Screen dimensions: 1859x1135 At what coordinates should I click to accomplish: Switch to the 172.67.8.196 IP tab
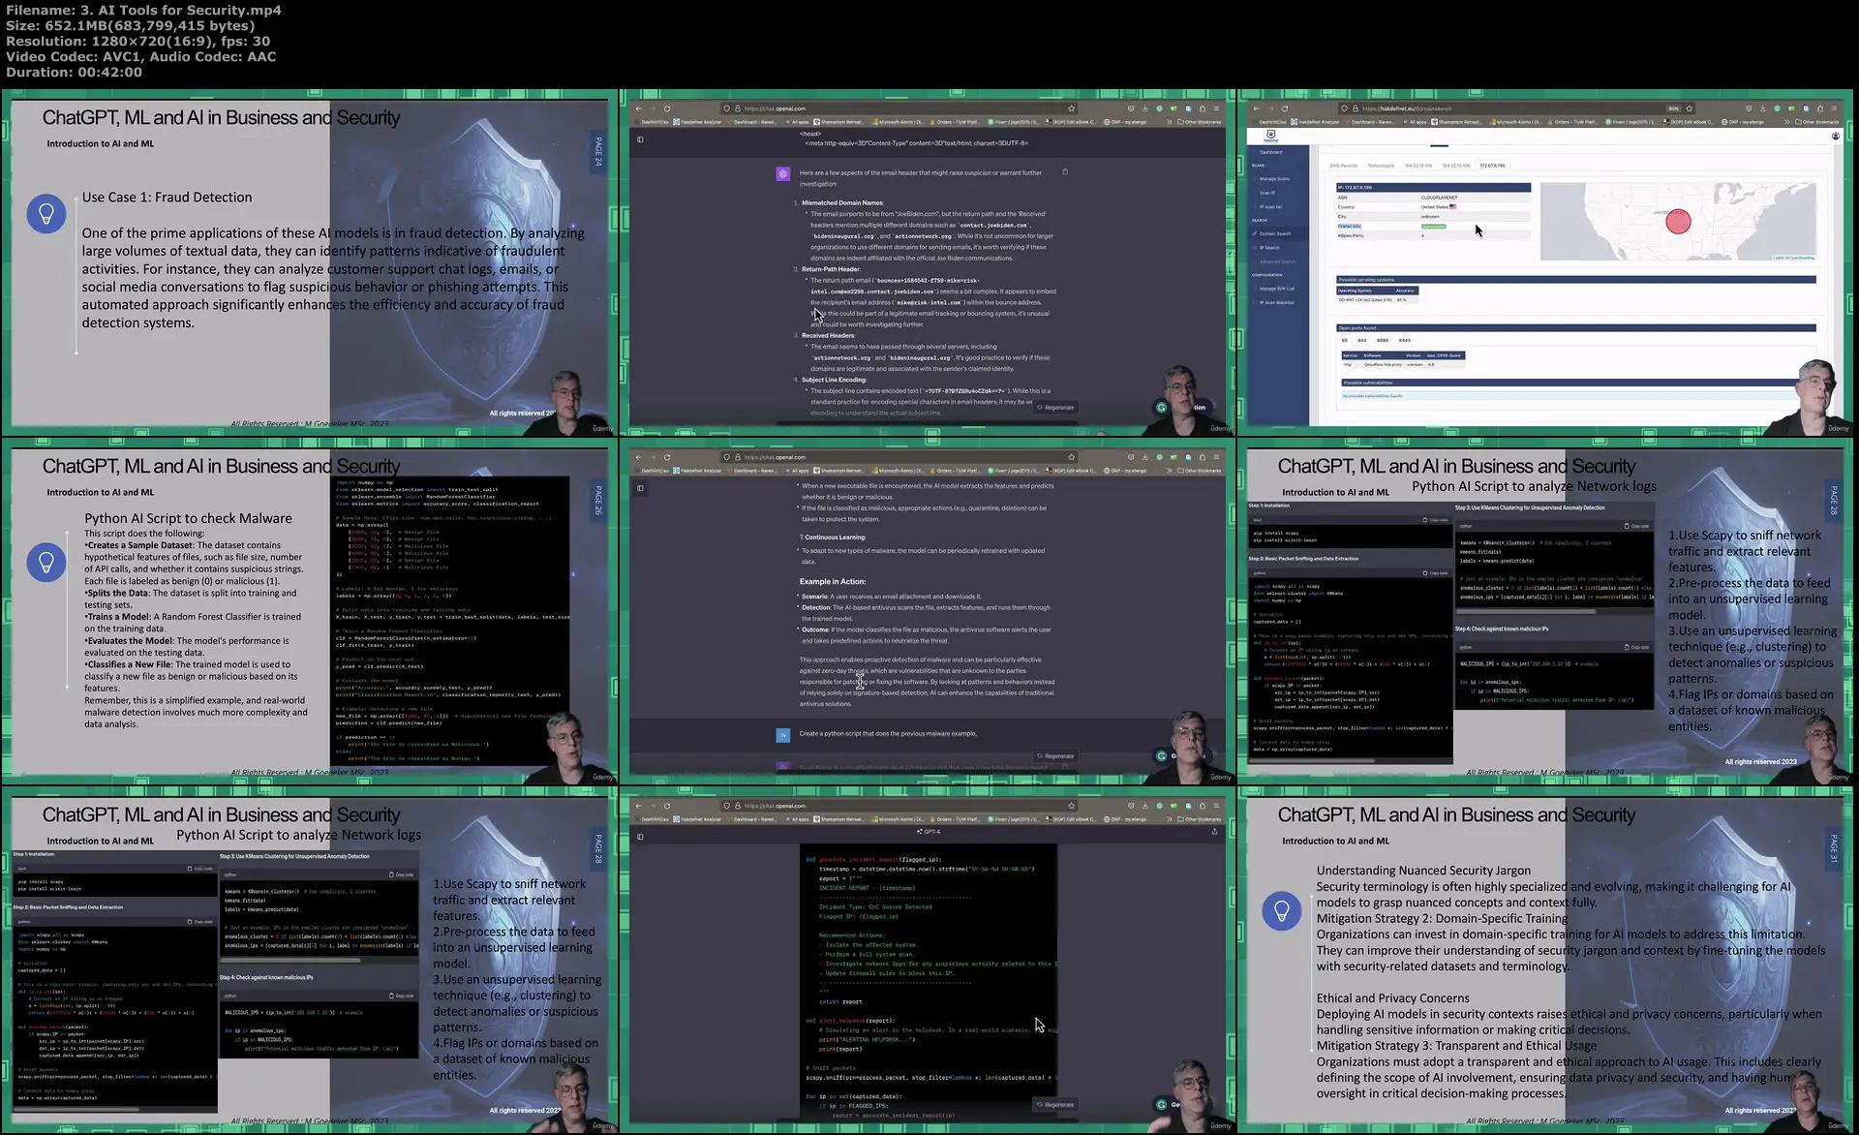click(x=1492, y=166)
